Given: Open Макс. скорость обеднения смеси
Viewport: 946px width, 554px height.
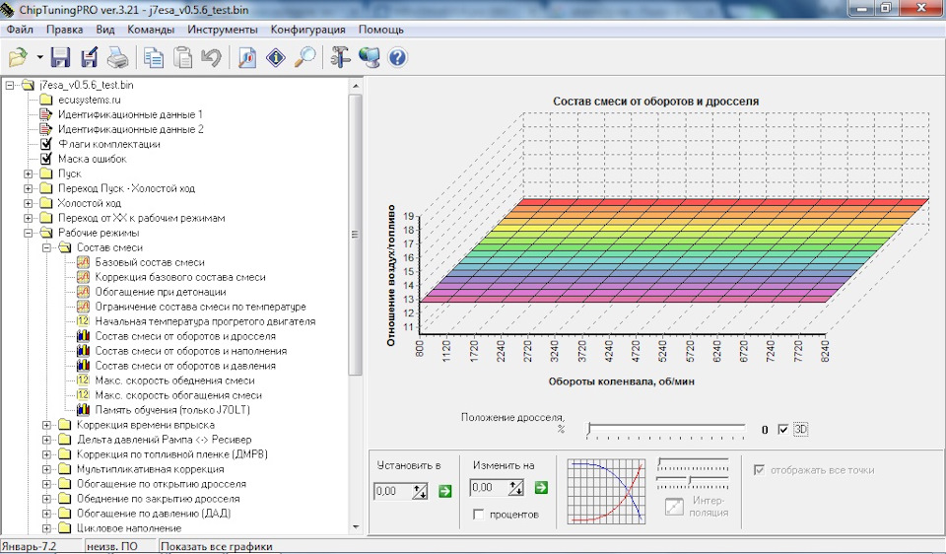Looking at the screenshot, I should tap(175, 381).
